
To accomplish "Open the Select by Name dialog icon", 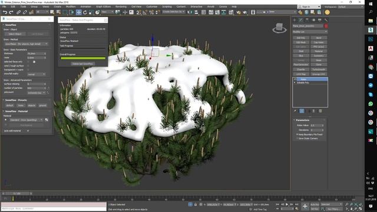I will tap(58, 12).
